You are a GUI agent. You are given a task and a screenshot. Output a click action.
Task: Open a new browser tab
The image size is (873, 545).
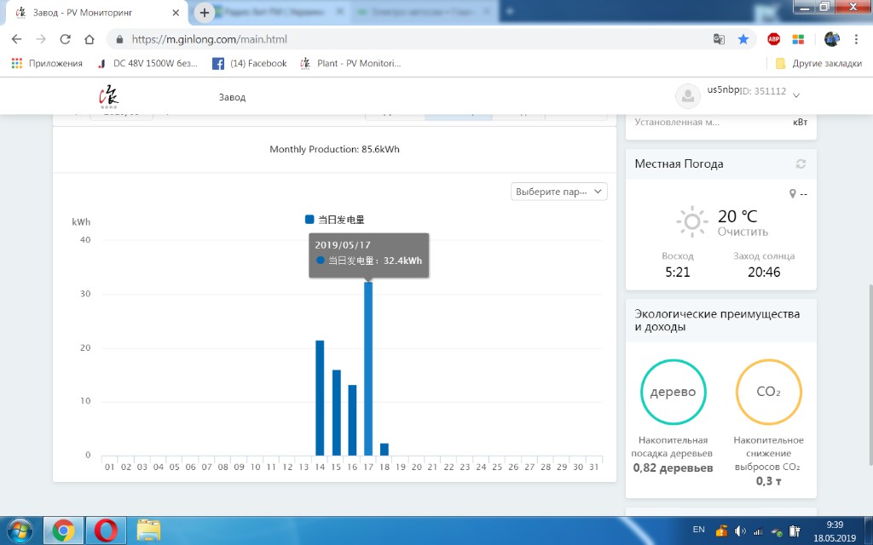pos(205,13)
